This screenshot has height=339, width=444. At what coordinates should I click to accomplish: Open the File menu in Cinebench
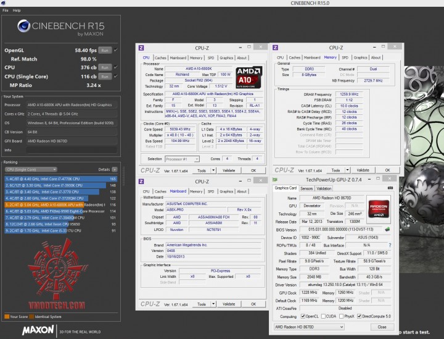click(6, 10)
